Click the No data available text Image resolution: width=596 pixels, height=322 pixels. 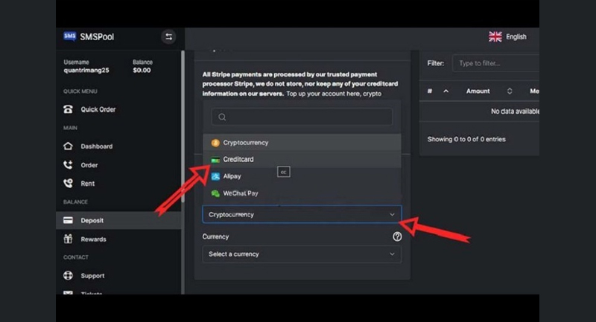(x=515, y=112)
